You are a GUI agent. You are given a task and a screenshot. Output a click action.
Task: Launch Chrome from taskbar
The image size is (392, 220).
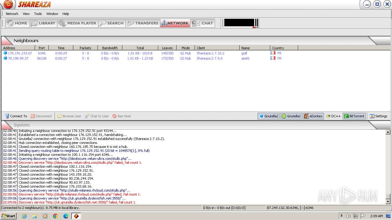click(55, 216)
